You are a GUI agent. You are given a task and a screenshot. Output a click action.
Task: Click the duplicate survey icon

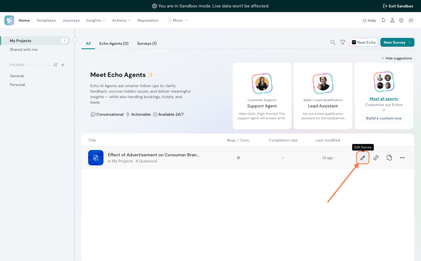click(x=389, y=158)
